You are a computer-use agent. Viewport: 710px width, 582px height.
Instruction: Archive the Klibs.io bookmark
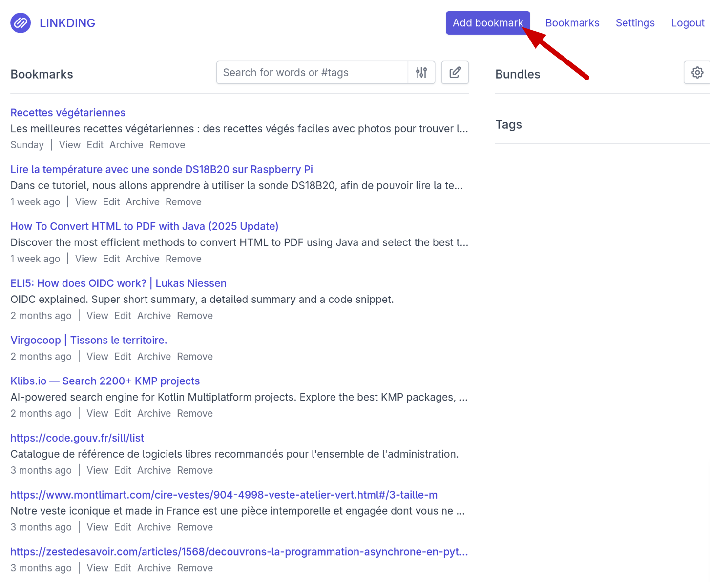[154, 414]
